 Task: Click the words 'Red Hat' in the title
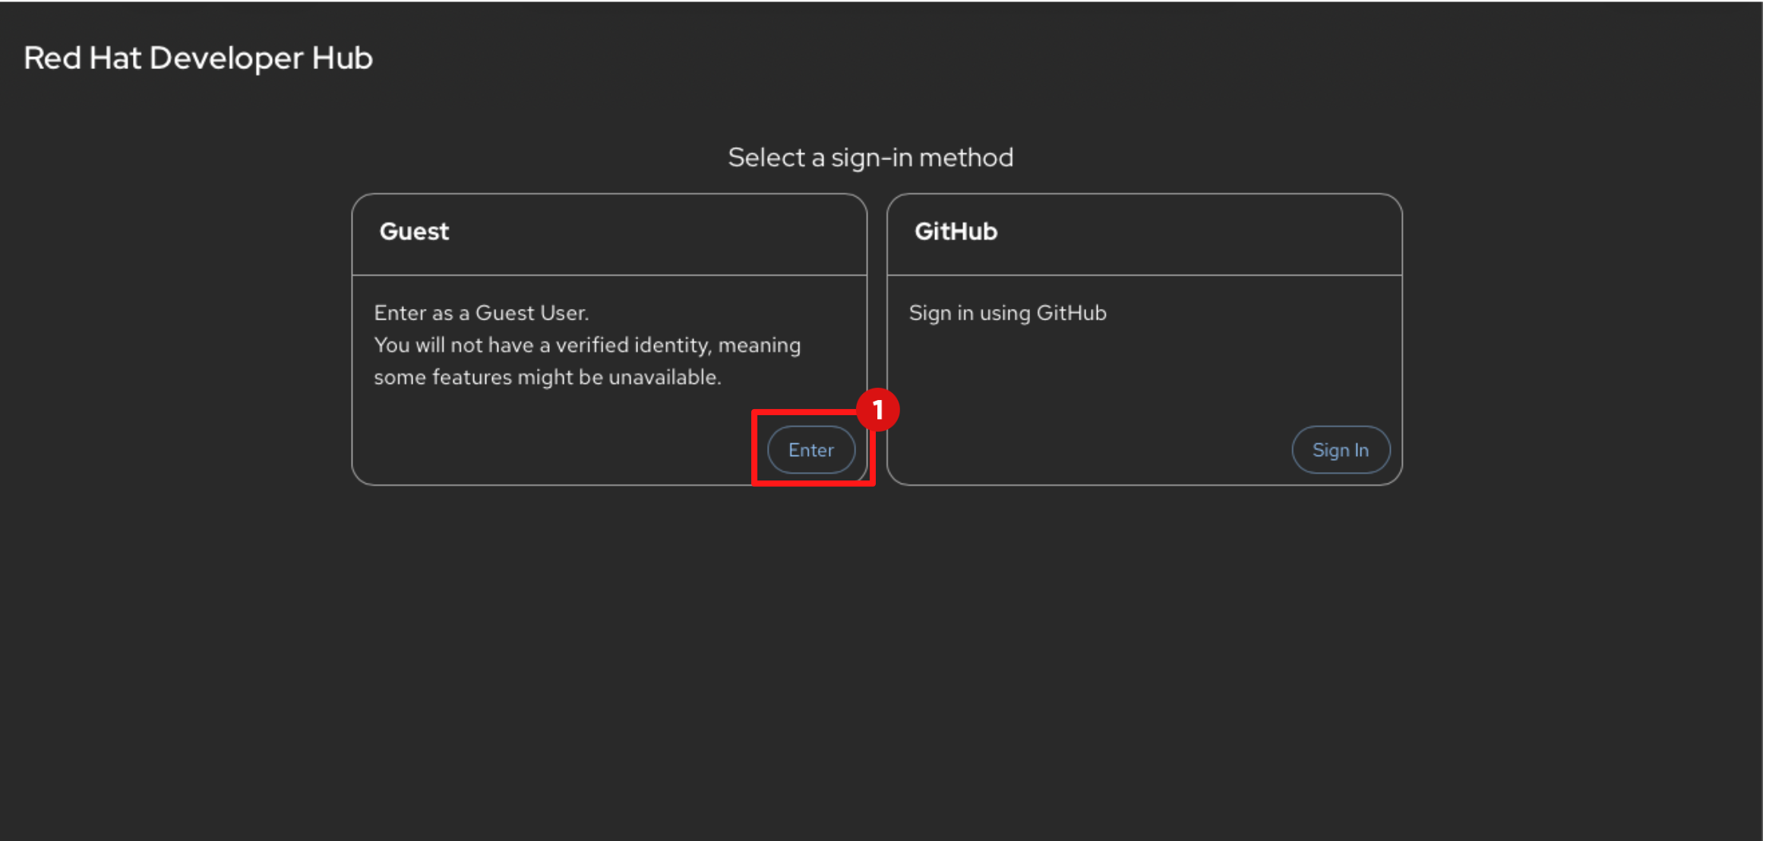pos(82,58)
